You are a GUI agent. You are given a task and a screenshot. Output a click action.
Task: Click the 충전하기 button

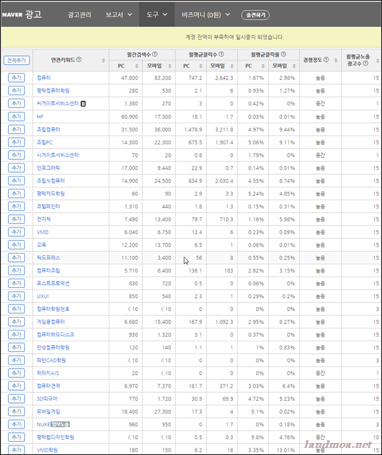(255, 15)
